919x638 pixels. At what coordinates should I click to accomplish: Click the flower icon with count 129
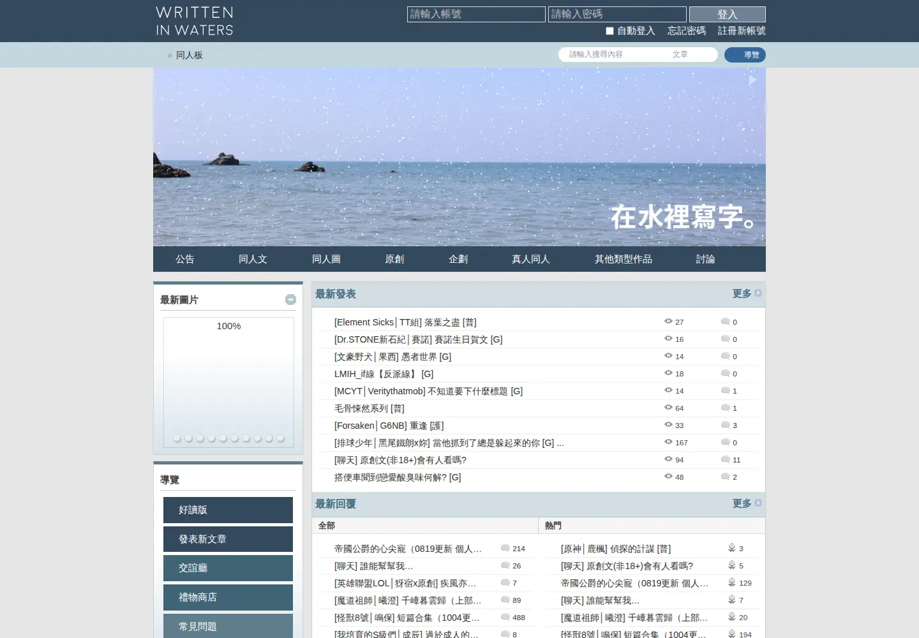(x=732, y=582)
